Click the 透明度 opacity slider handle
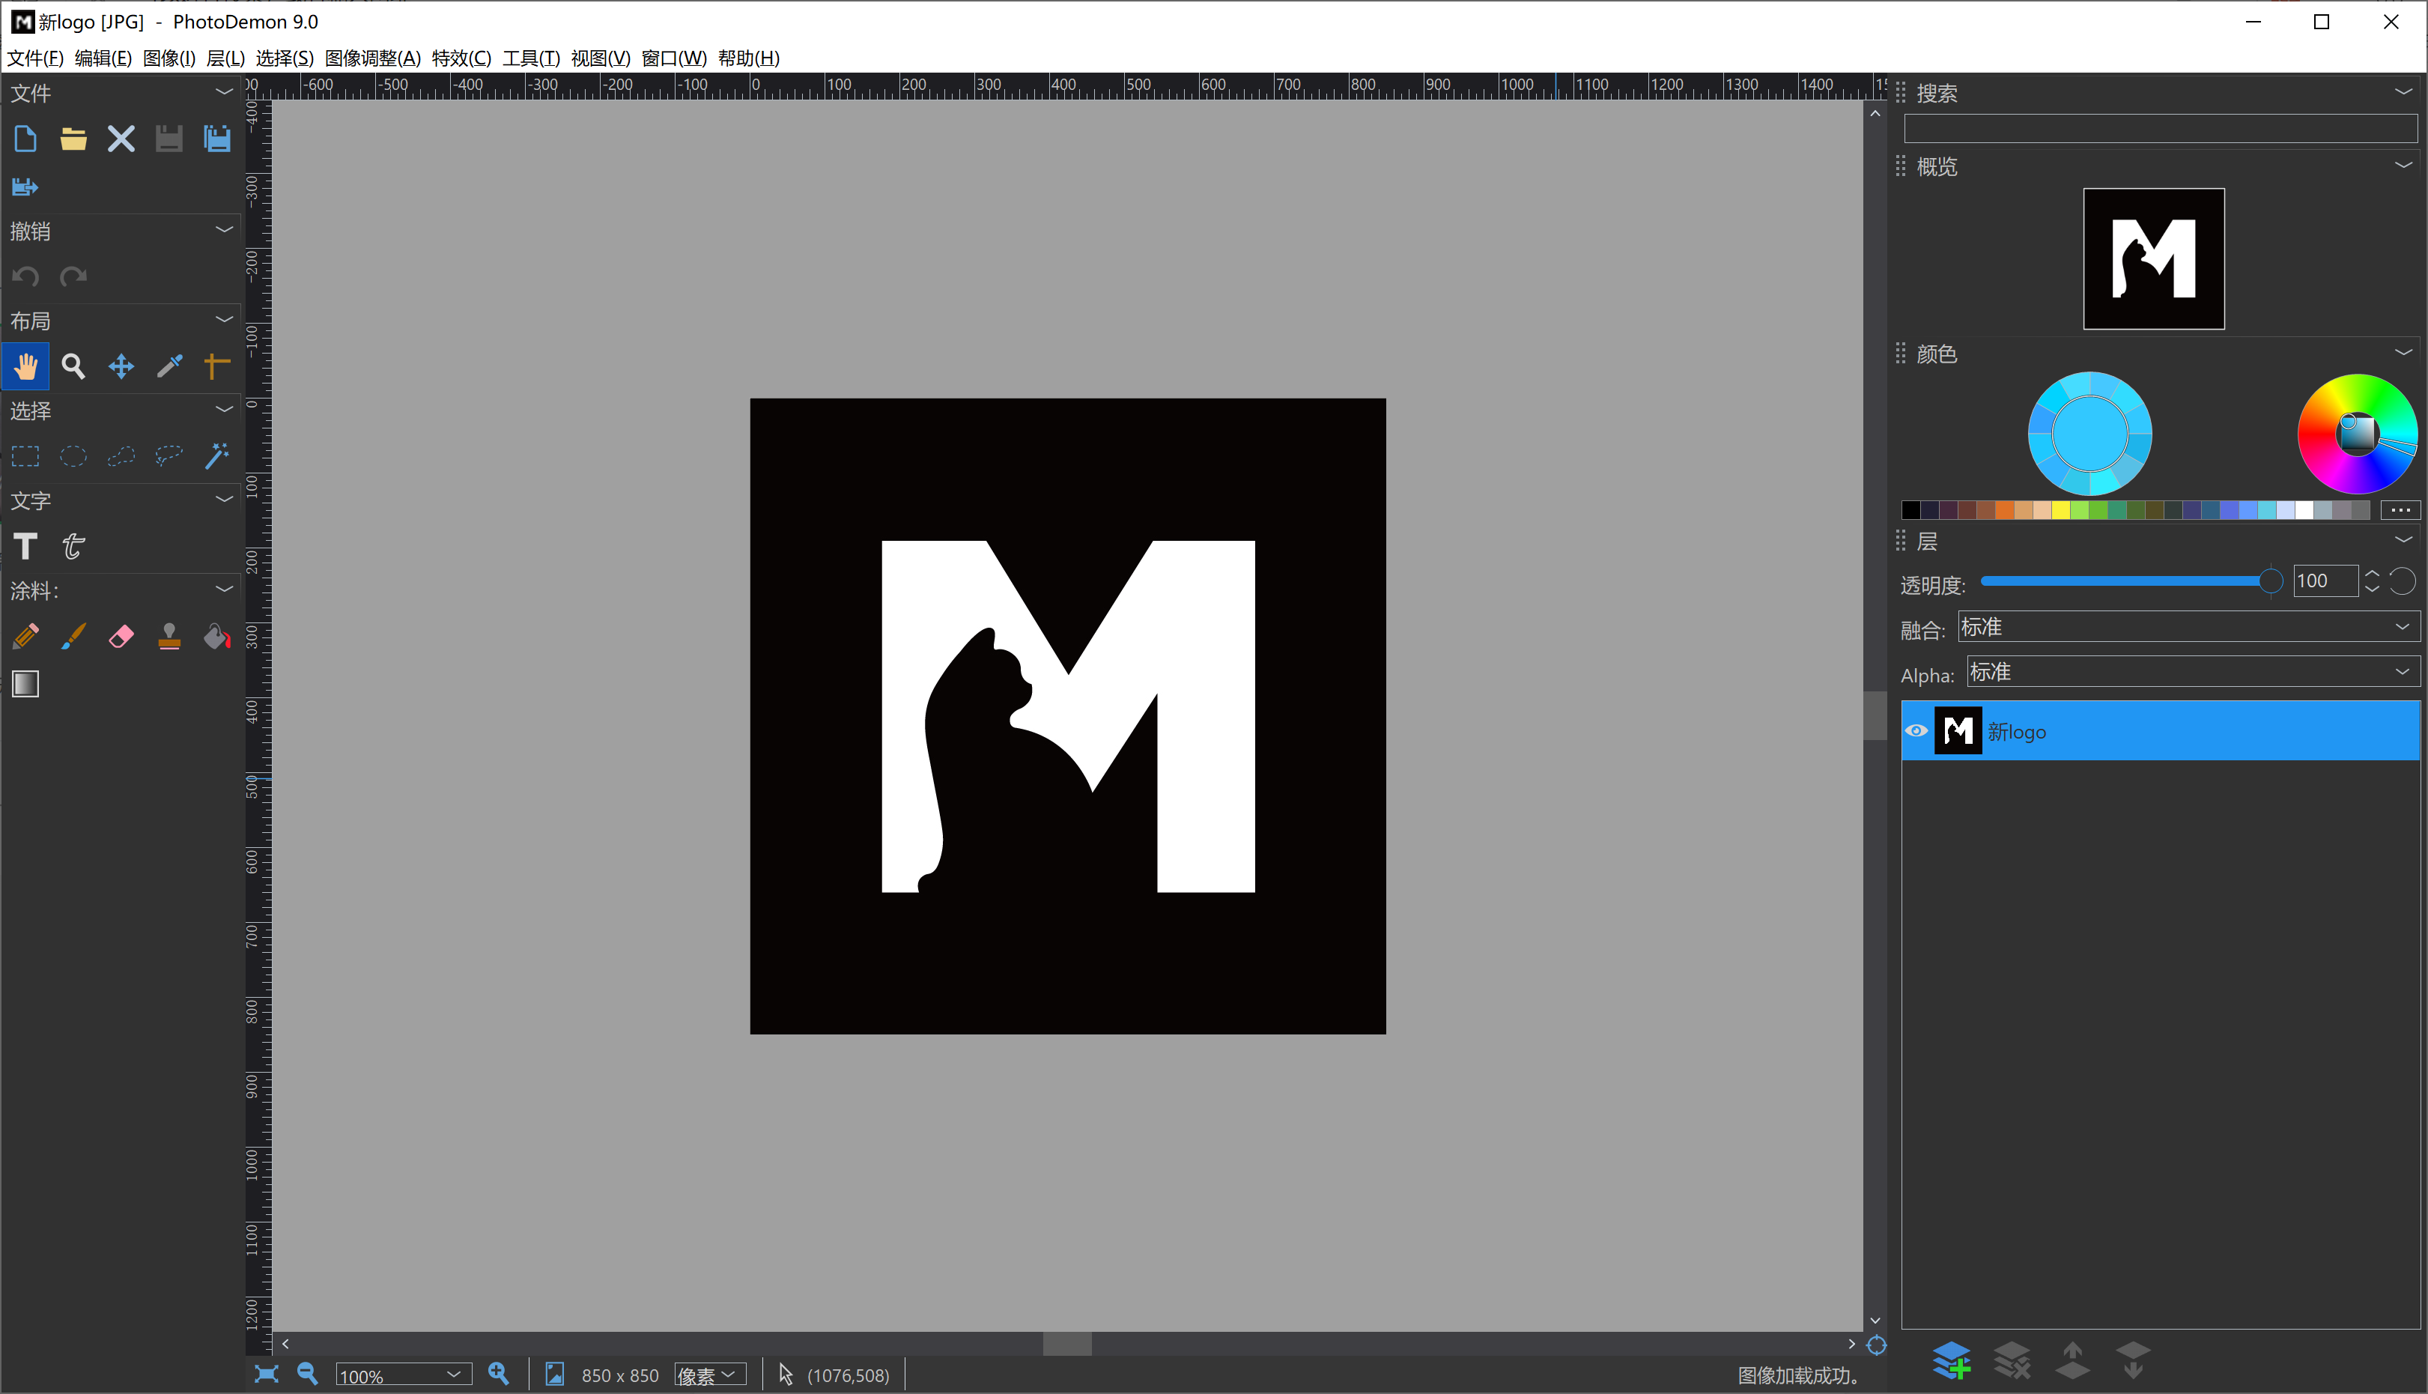Screen dimensions: 2428x1394 click(x=2269, y=581)
